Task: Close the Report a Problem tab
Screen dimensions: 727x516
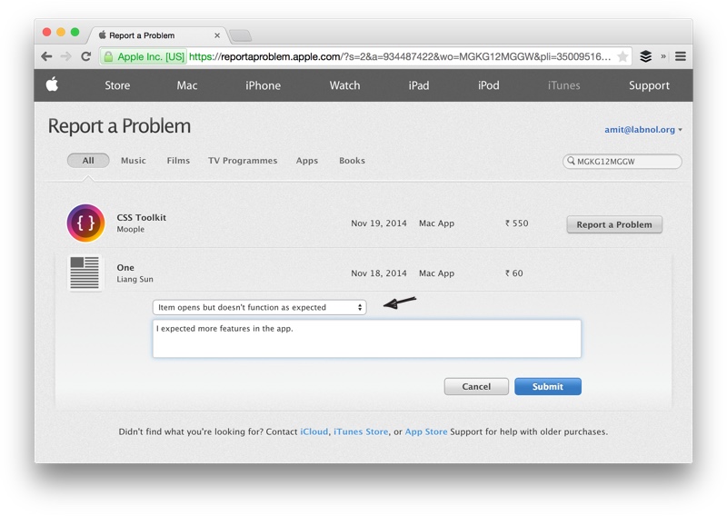Action: point(217,35)
